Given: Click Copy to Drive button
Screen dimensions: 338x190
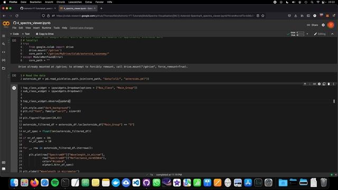Looking at the screenshot, I should point(44,34).
